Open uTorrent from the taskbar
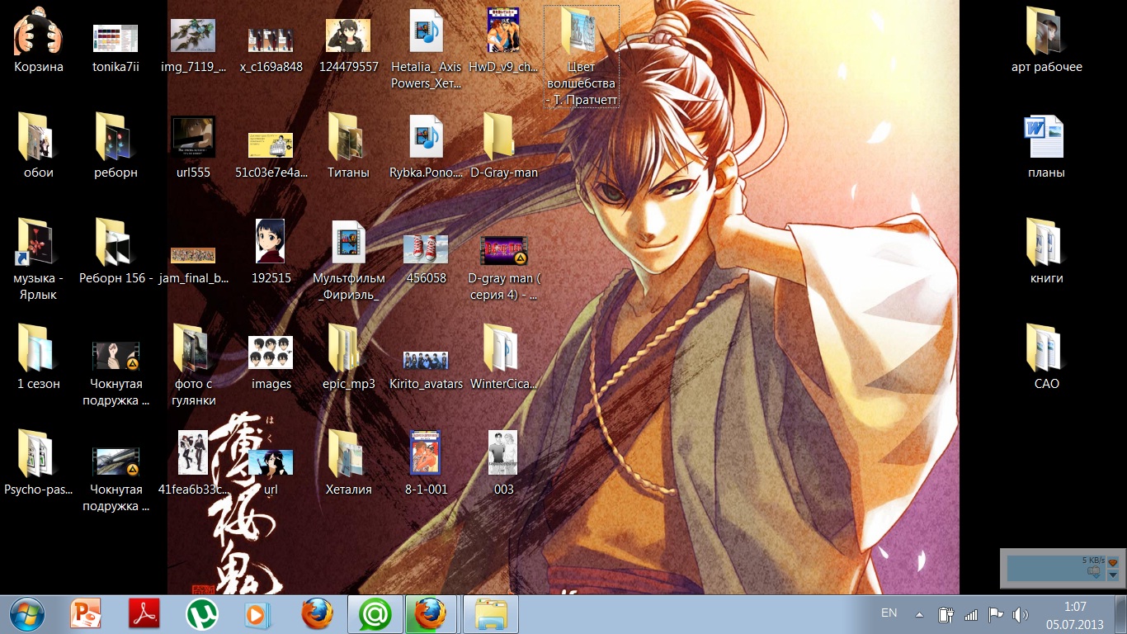 (202, 614)
